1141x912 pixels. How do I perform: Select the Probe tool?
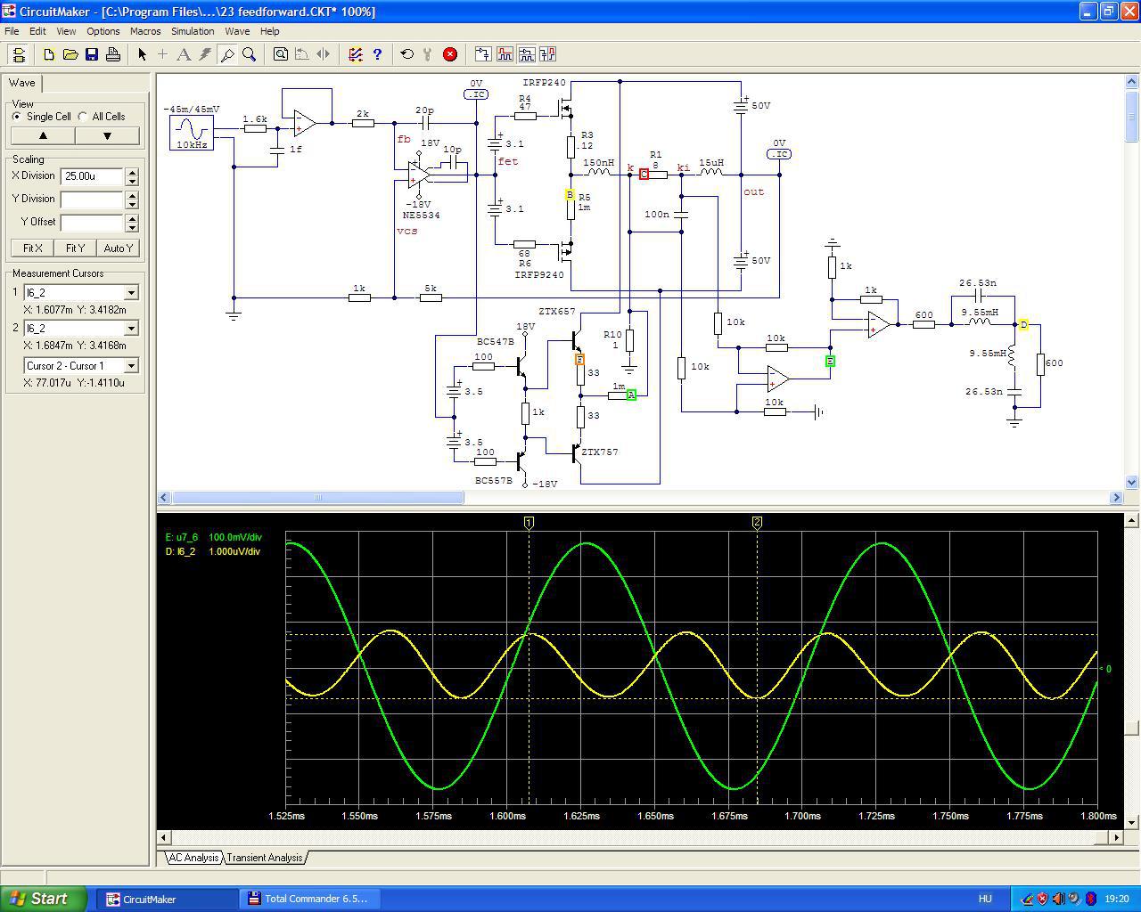(227, 54)
